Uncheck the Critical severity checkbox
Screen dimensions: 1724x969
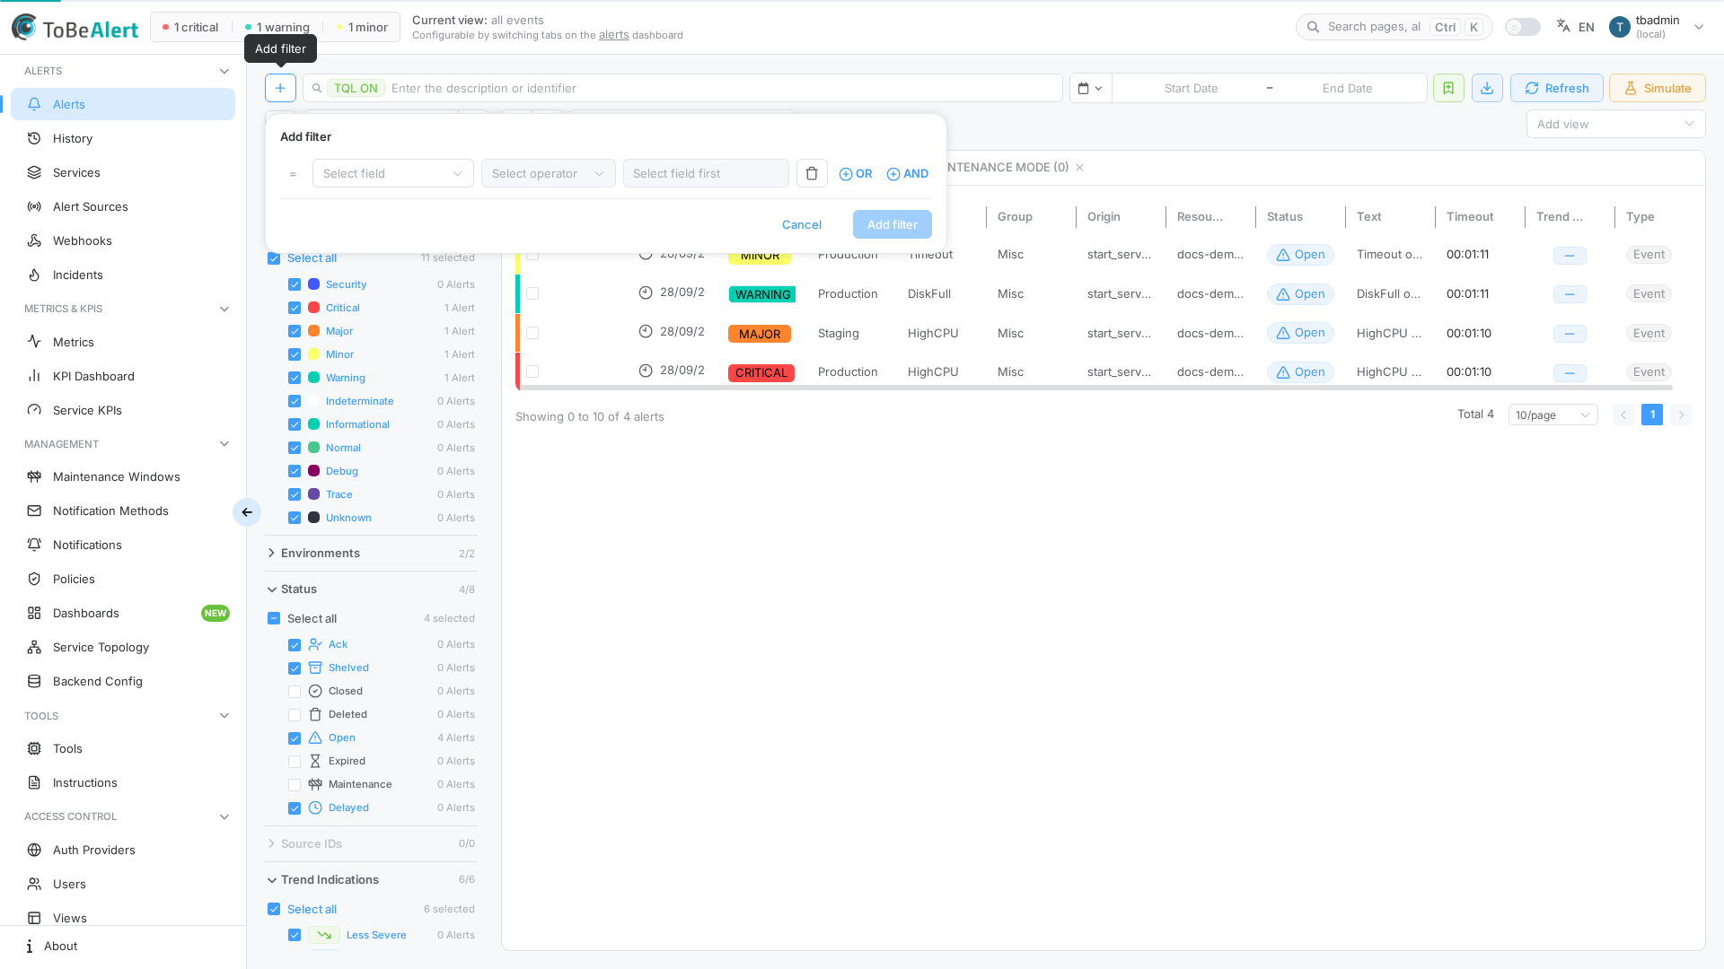click(295, 308)
